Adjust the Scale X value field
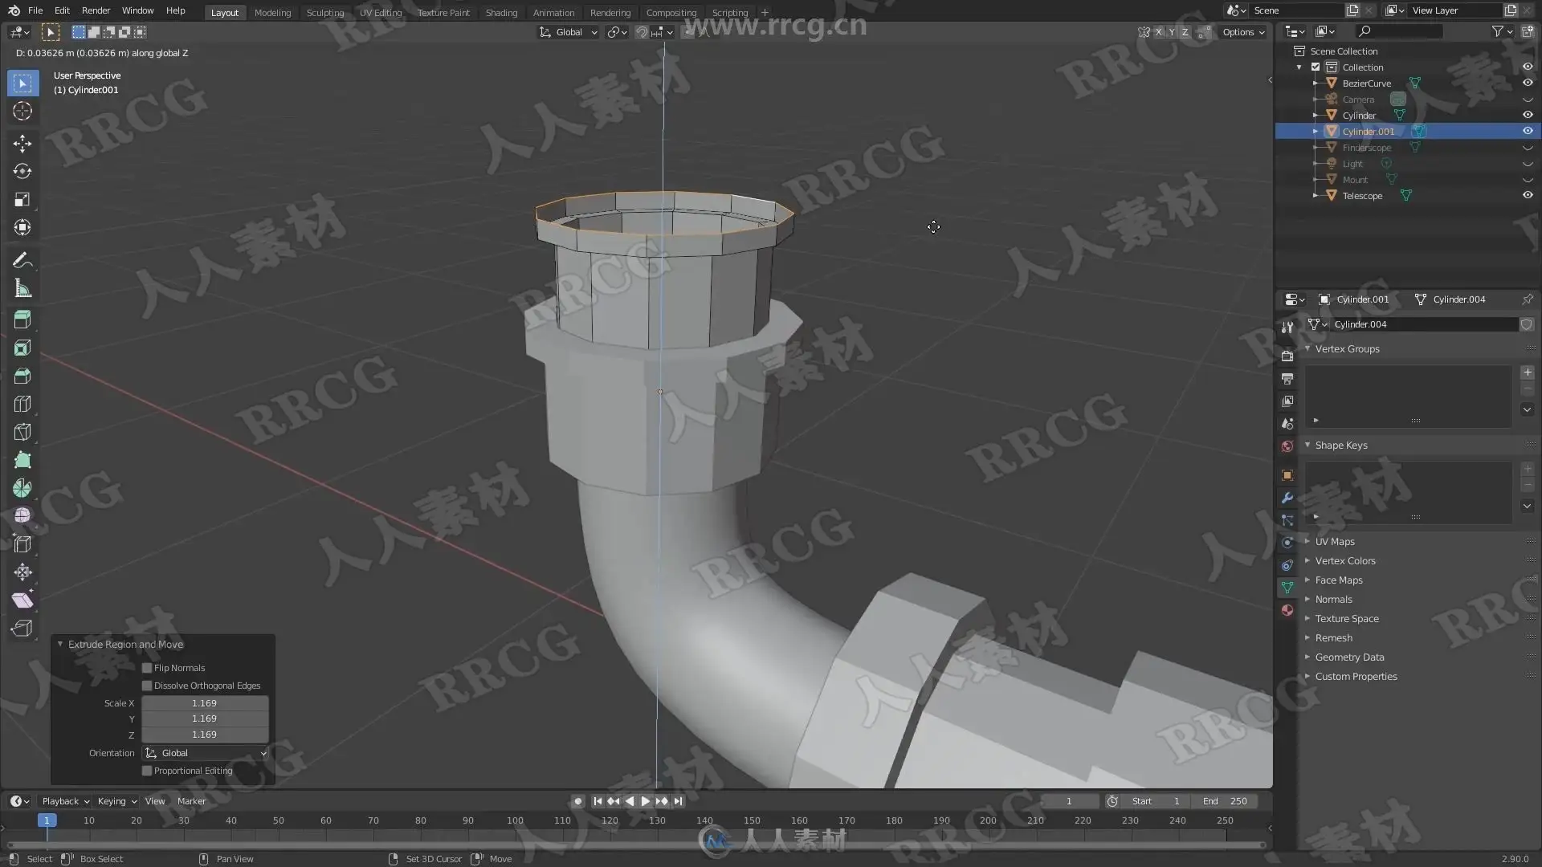Screen dimensions: 1542x867 click(205, 703)
